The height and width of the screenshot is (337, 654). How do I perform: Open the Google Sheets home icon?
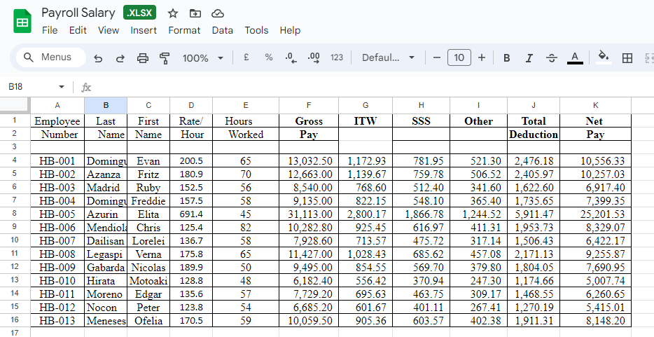pos(22,21)
